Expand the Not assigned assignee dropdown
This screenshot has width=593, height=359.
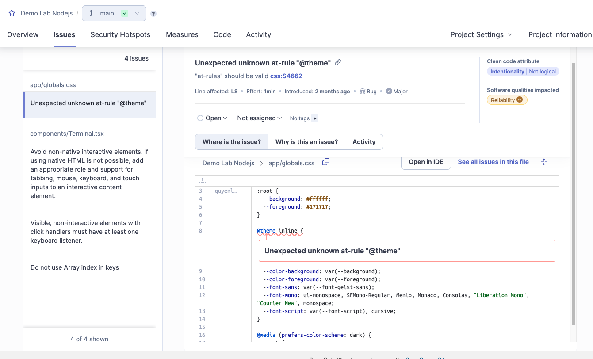260,118
